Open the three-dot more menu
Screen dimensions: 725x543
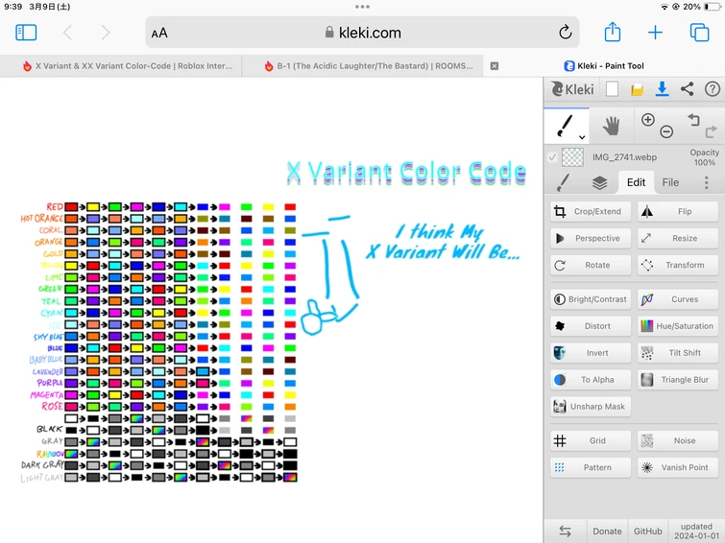click(707, 182)
